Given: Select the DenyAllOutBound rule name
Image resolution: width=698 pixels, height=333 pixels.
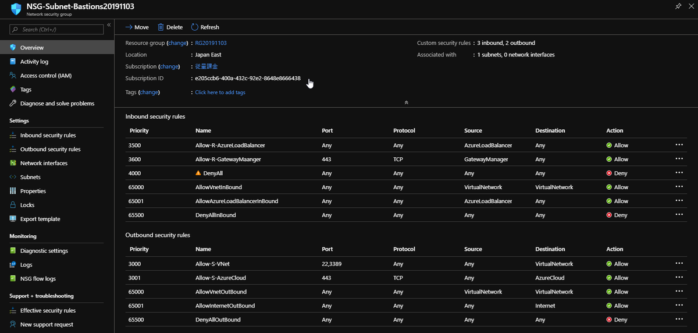Looking at the screenshot, I should [218, 320].
